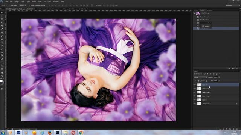The height and width of the screenshot is (135, 241).
Task: Hide the highlighted top layer
Action: 195,84
